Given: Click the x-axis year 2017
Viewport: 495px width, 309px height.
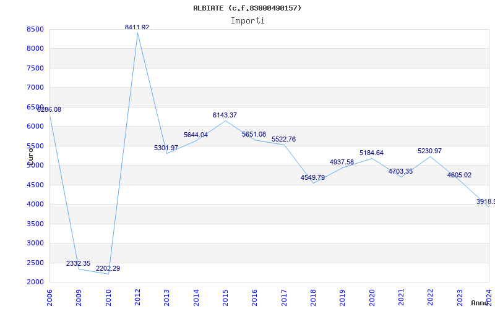Looking at the screenshot, I should (x=284, y=298).
